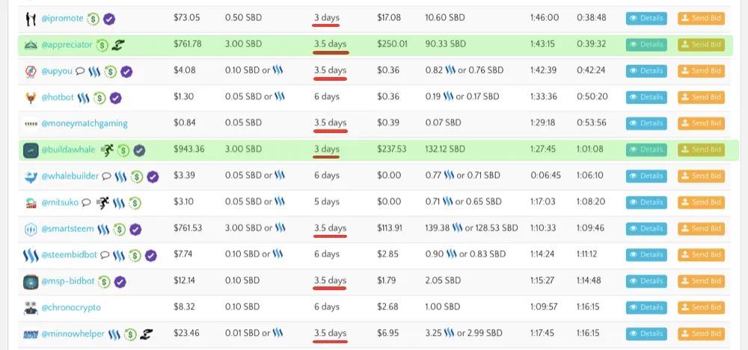Screen dimensions: 748x350
Task: Click the hand icon beside @appreciator
Action: (x=117, y=46)
